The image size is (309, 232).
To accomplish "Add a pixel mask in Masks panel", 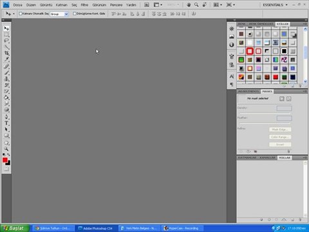I will tap(282, 99).
